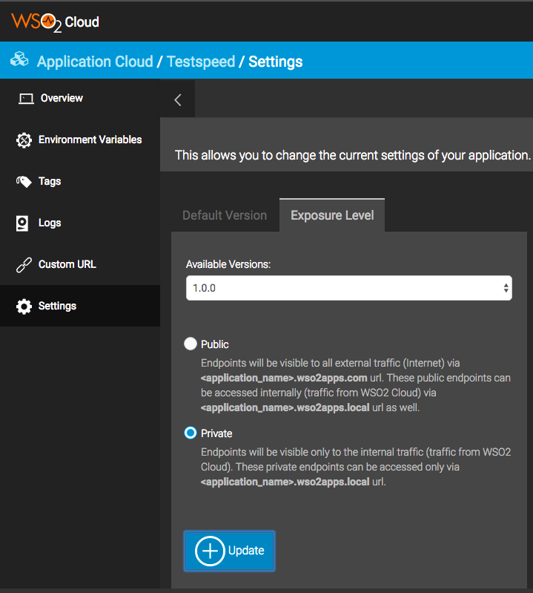Collapse the sidebar with the left chevron
533x593 pixels.
point(178,100)
